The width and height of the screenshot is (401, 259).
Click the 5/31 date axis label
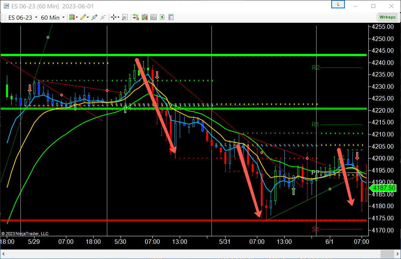tap(225, 242)
